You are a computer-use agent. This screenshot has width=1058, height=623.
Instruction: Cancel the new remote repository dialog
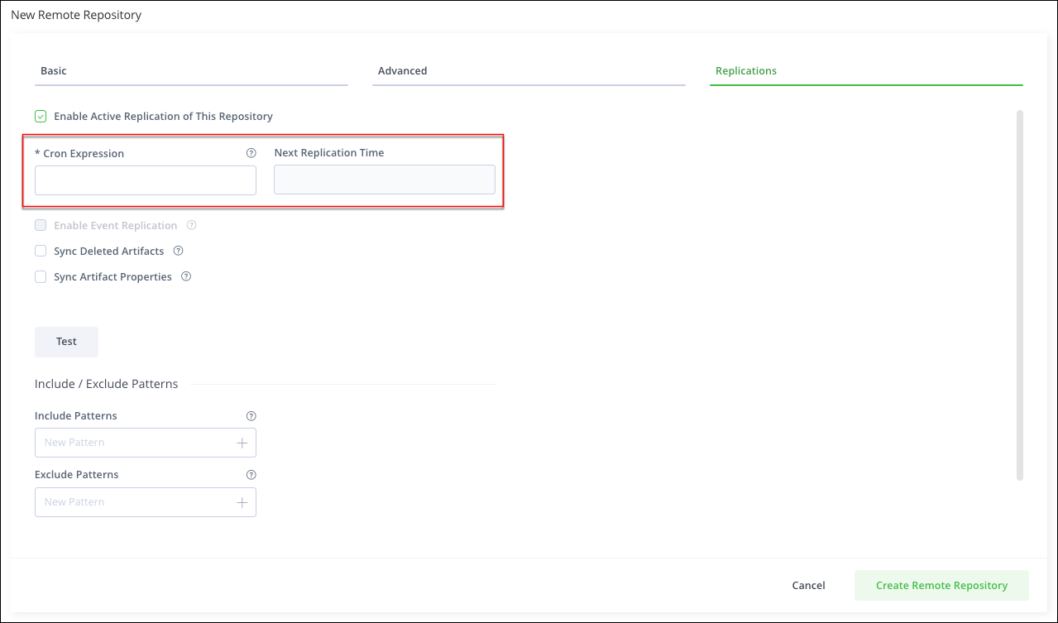tap(808, 585)
